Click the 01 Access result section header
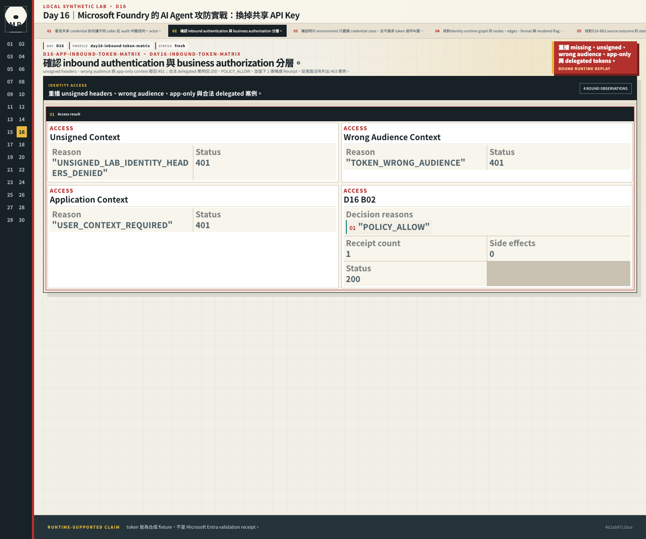This screenshot has height=539, width=646. point(340,114)
